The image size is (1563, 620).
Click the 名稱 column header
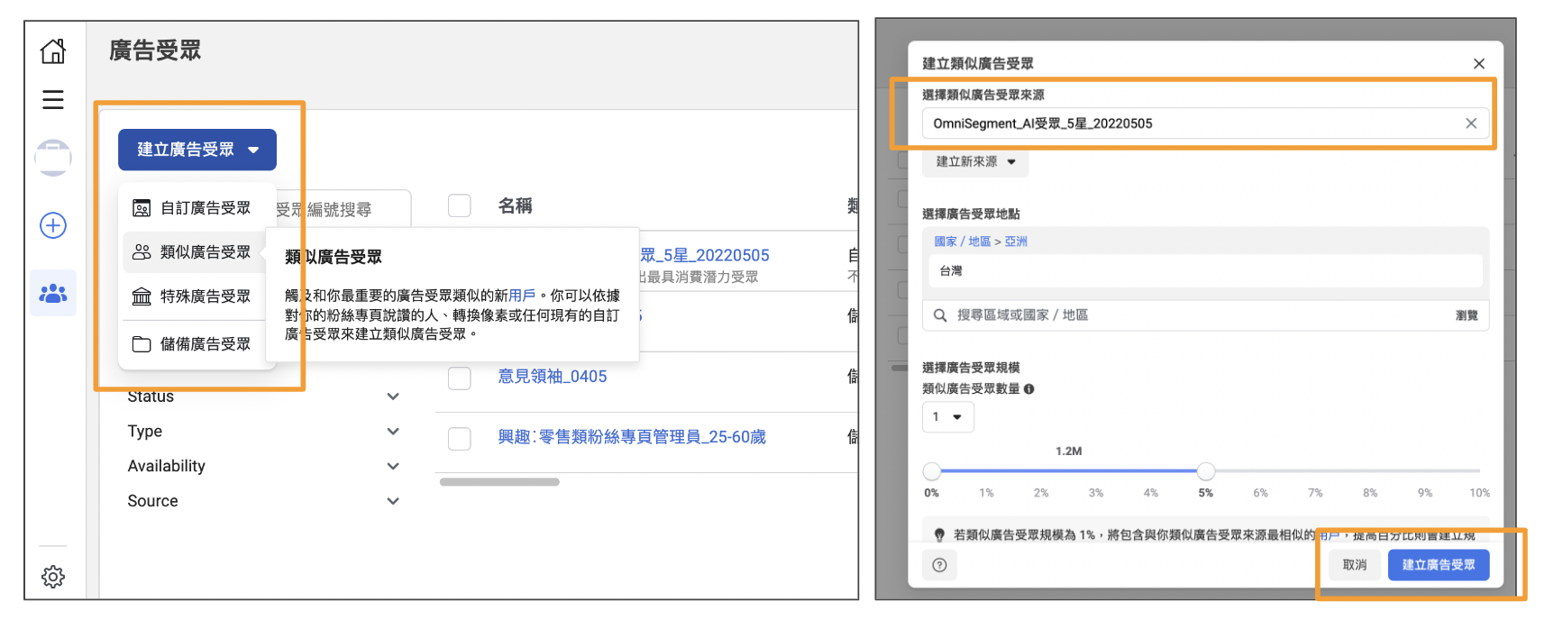[x=516, y=206]
